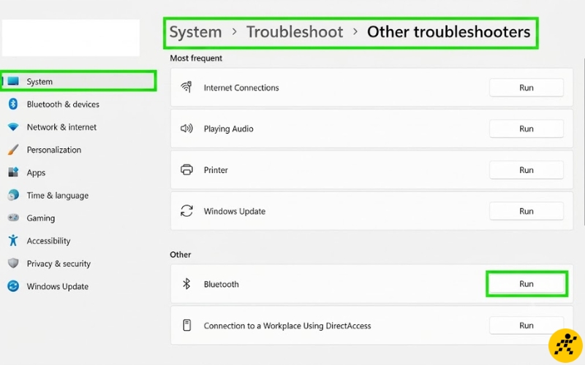Run the Bluetooth troubleshooter
The width and height of the screenshot is (585, 365).
coord(526,284)
